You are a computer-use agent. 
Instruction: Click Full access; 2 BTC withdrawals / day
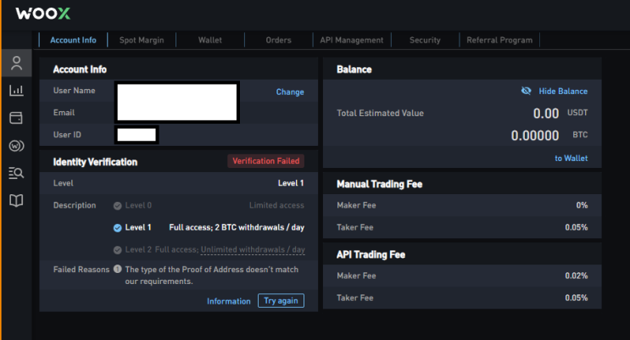click(x=237, y=227)
